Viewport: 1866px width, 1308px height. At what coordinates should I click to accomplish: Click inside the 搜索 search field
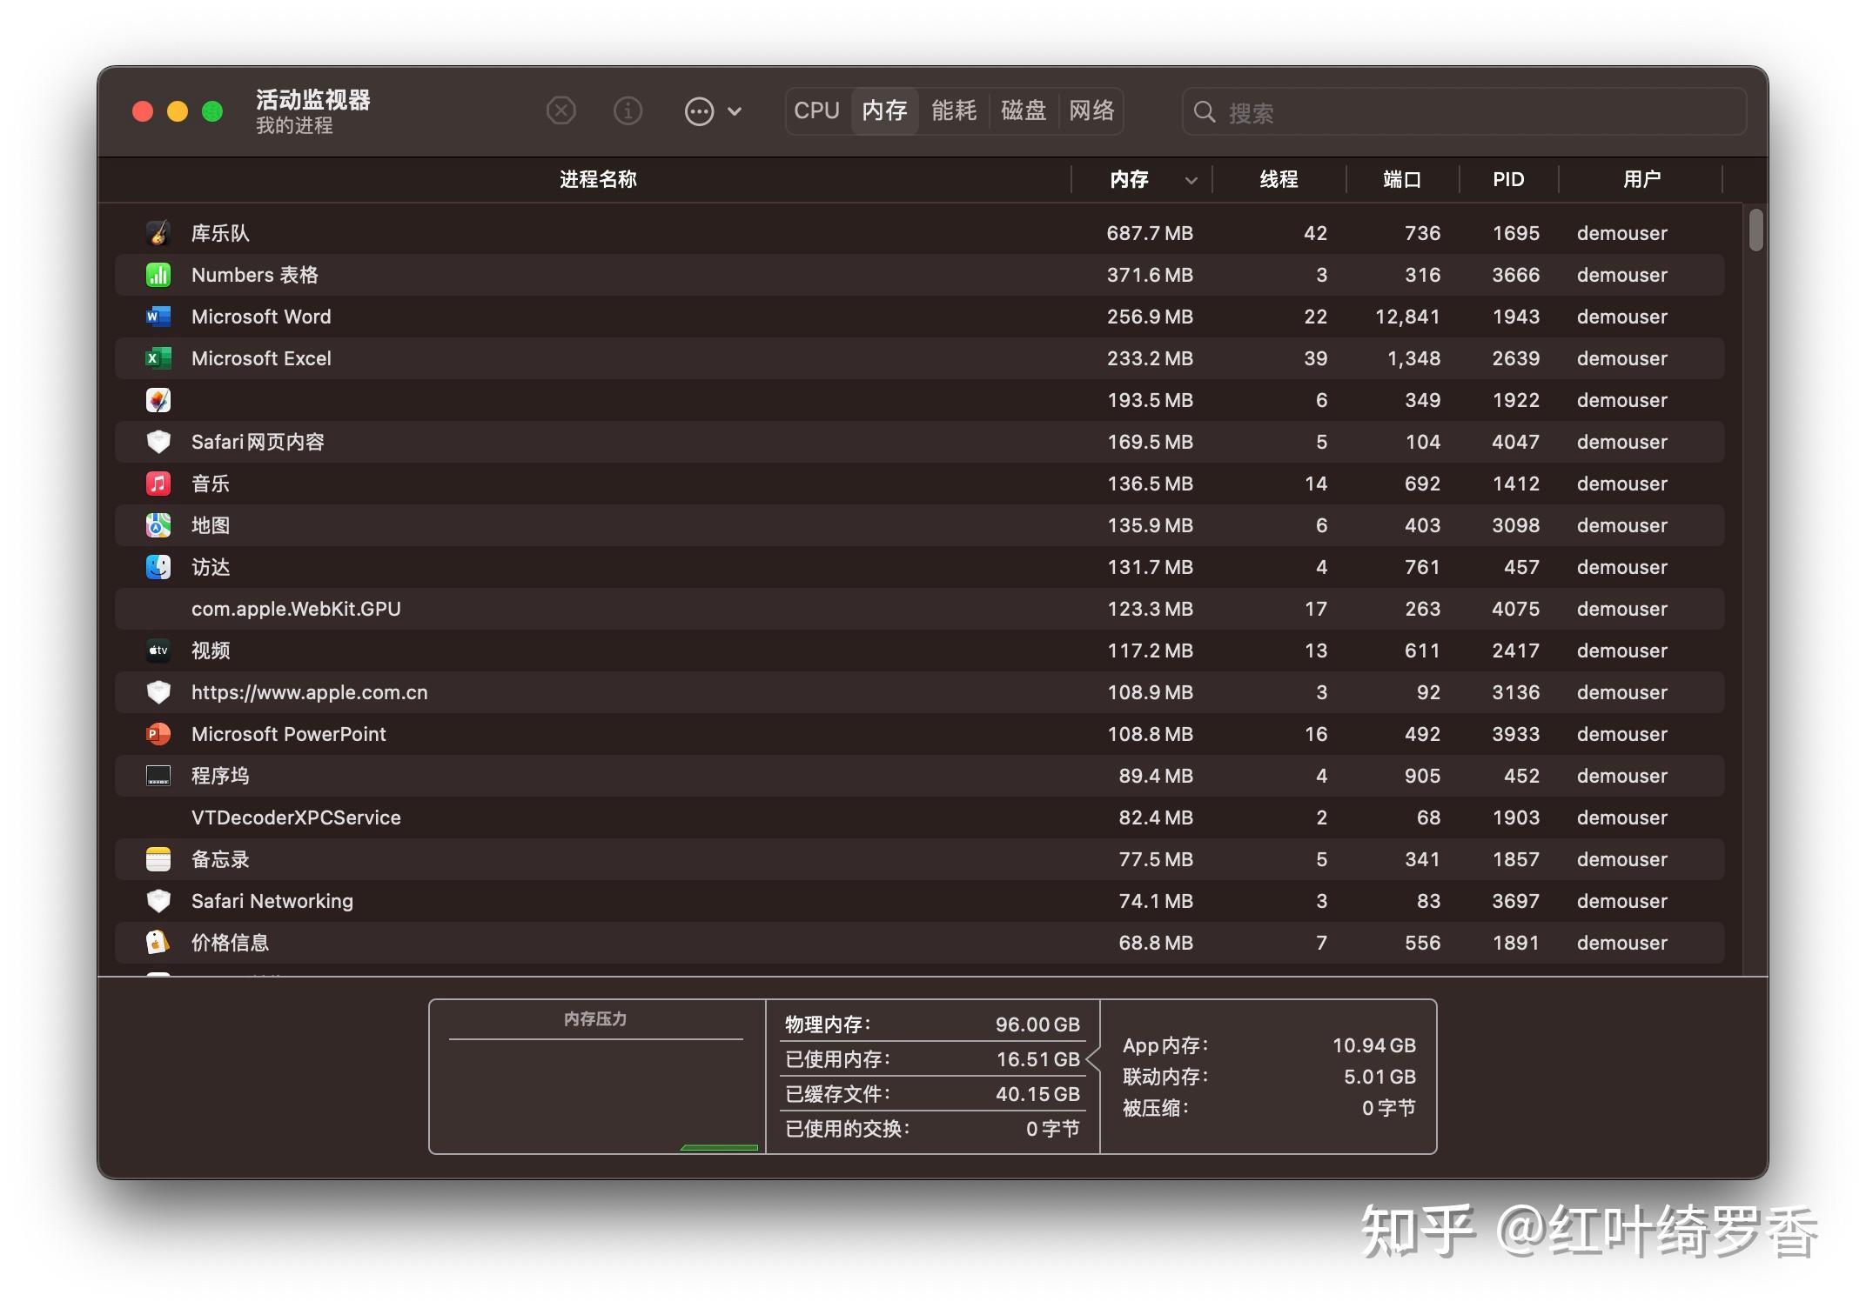[1462, 112]
